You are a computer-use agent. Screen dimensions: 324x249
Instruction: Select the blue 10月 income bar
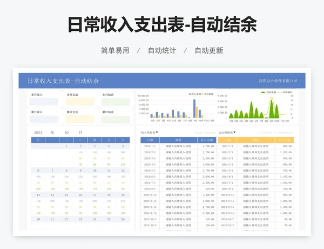tap(200, 114)
